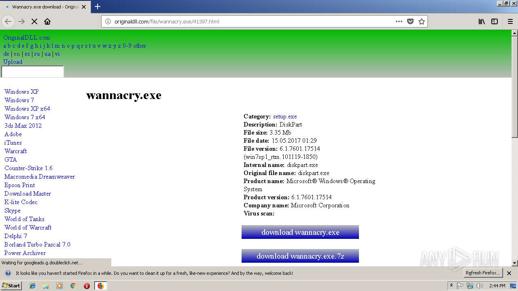Viewport: 518px width, 291px height.
Task: Open the media player taskbar icon
Action: tap(59, 286)
